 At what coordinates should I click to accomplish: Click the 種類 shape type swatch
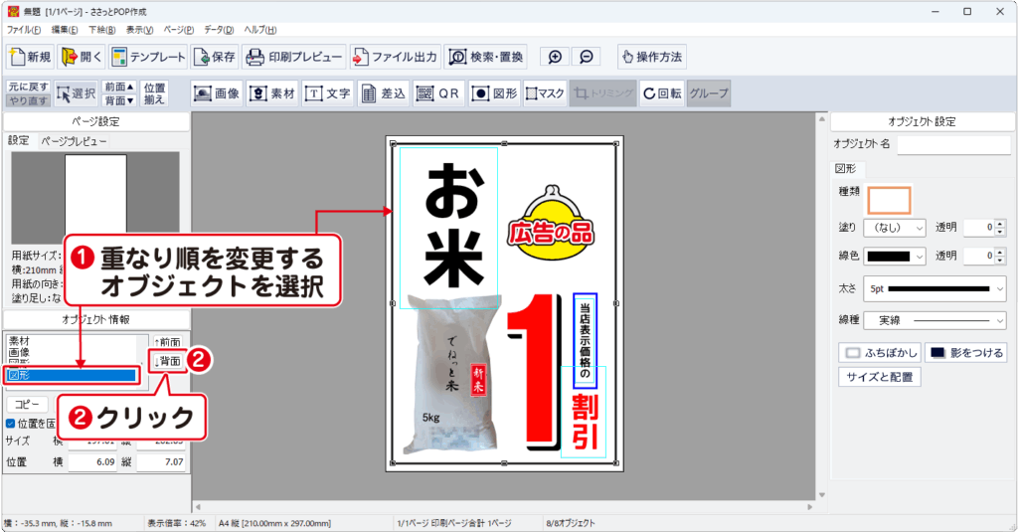(x=888, y=199)
